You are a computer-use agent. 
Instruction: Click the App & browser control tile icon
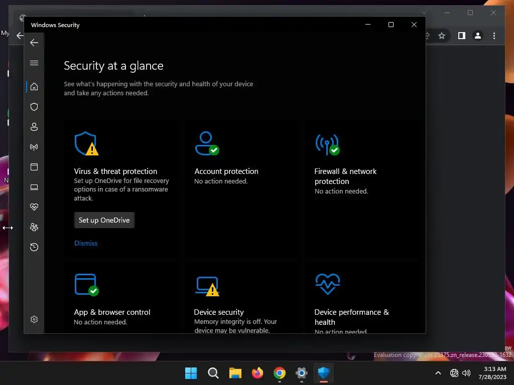[86, 285]
